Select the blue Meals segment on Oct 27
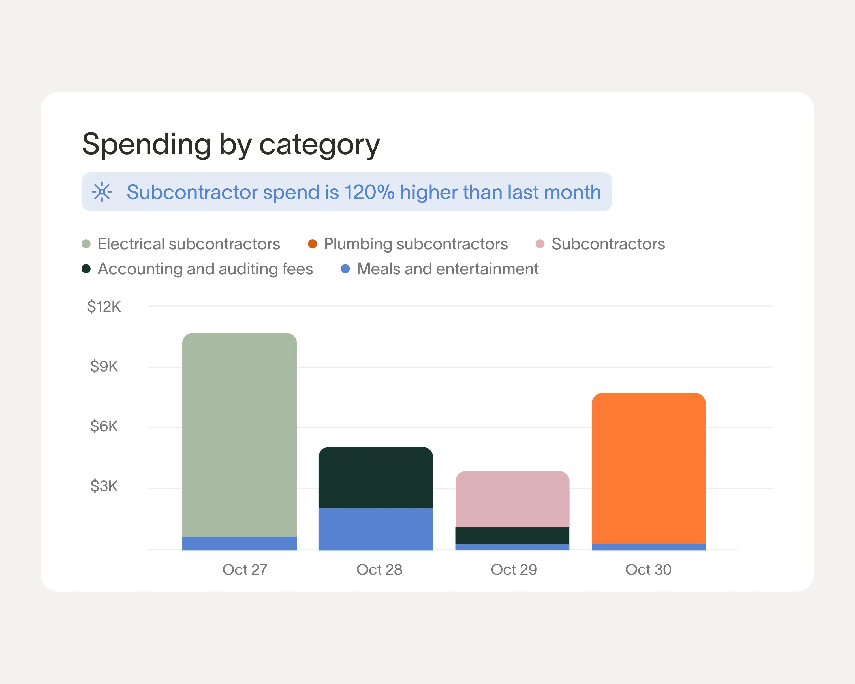This screenshot has height=684, width=855. coord(240,543)
